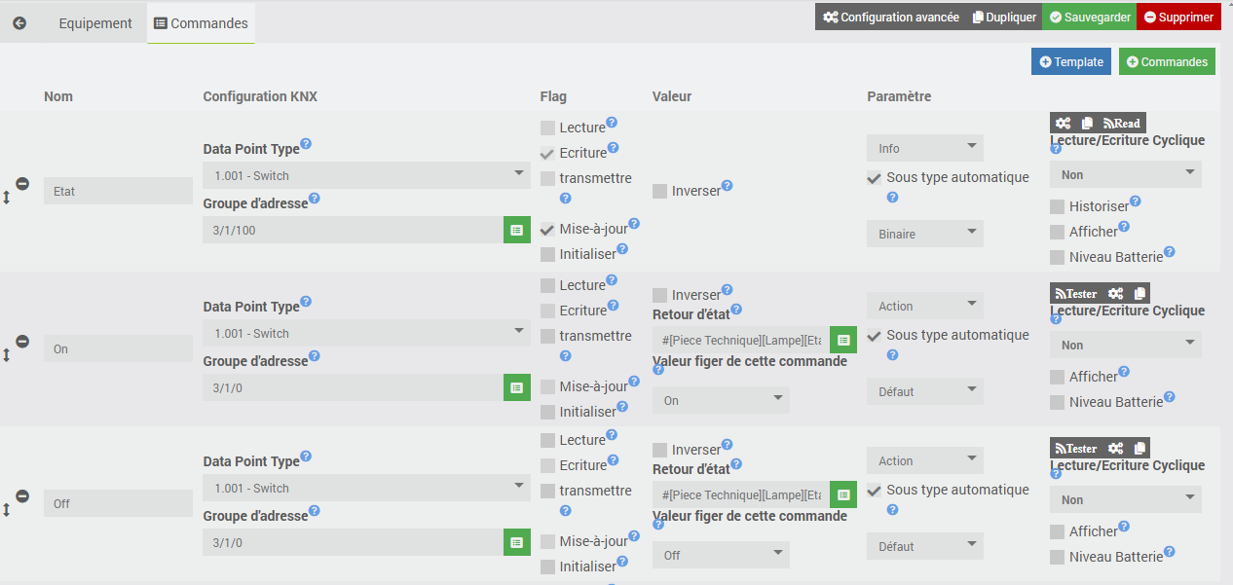Click help icon beside Data Point Type for Etat
1233x585 pixels.
coord(306,143)
